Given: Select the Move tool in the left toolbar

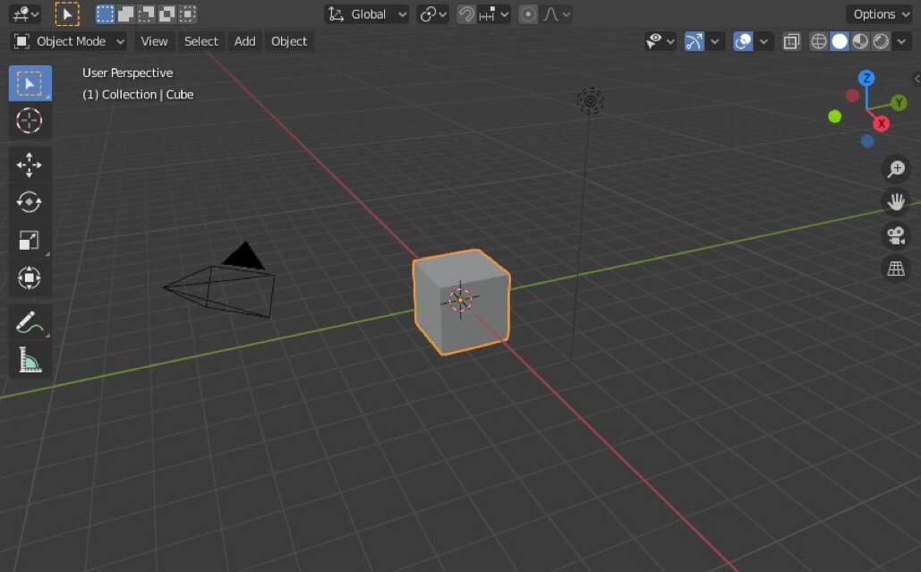Looking at the screenshot, I should click(30, 166).
